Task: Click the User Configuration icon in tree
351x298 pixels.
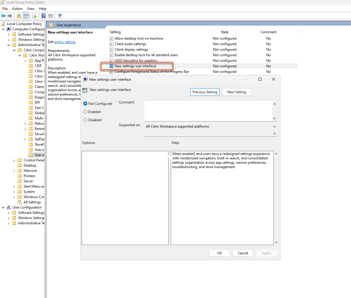Action: coord(9,207)
